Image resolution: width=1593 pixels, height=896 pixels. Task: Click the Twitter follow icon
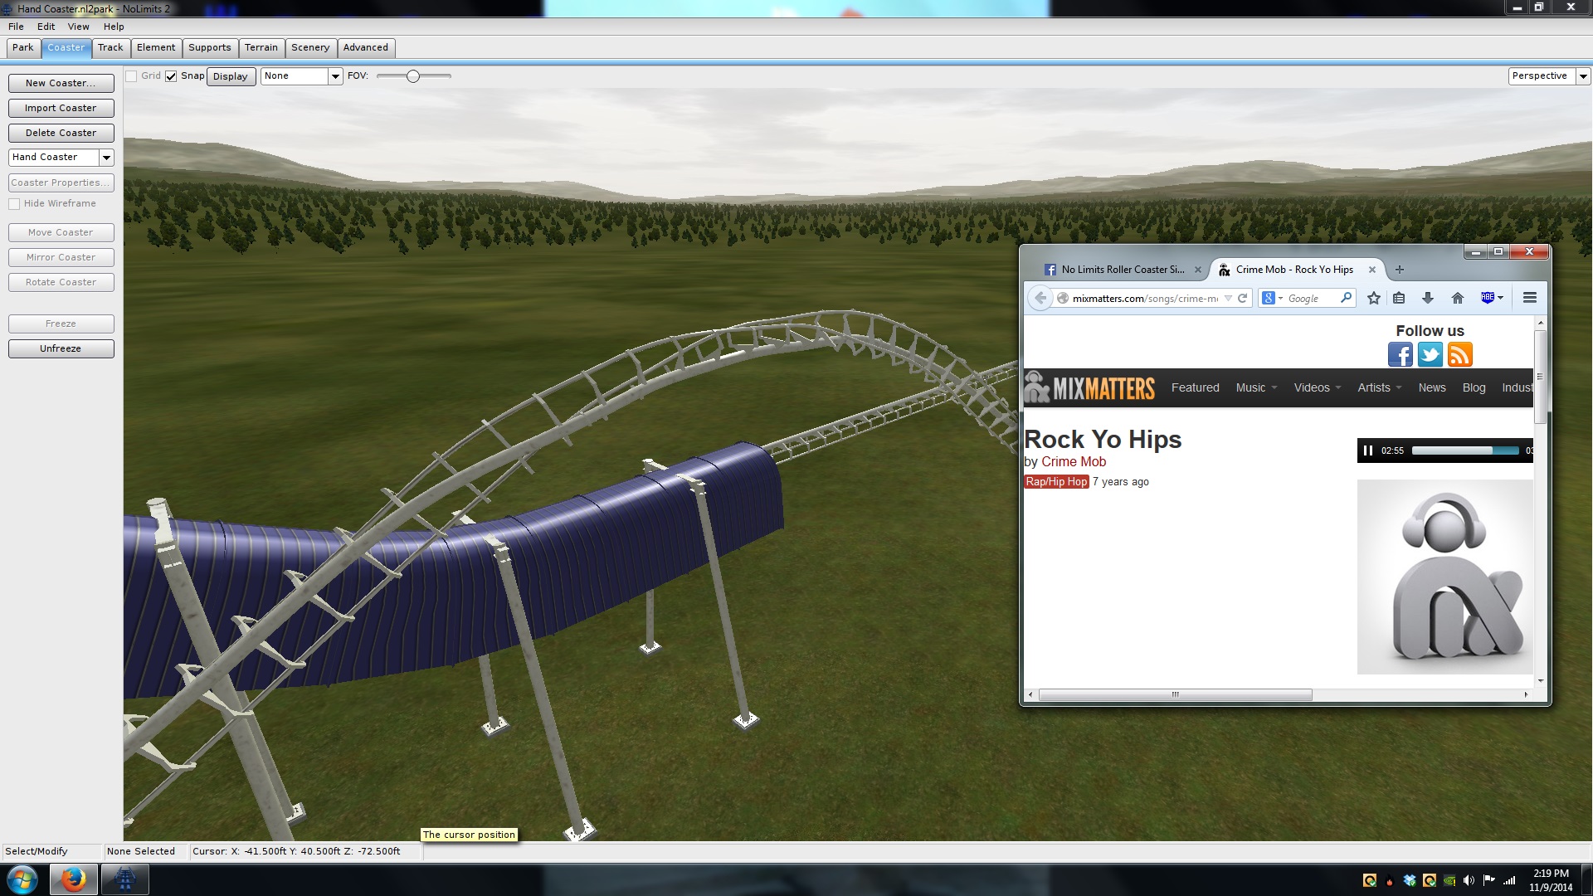coord(1430,355)
